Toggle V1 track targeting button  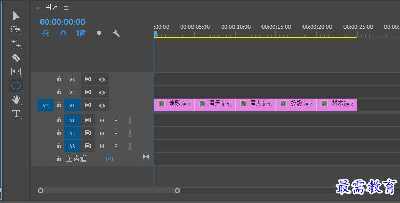[x=73, y=105]
